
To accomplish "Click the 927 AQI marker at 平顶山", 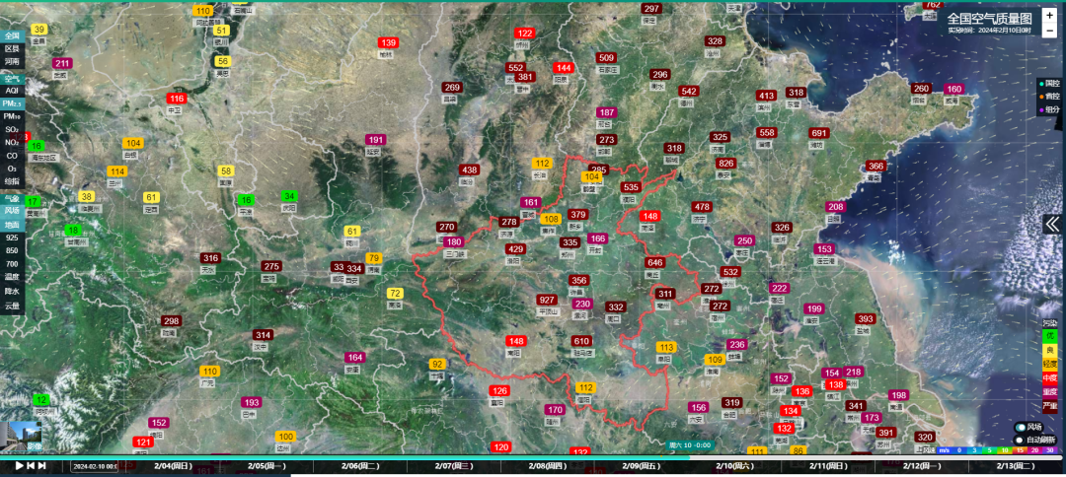I will click(547, 300).
